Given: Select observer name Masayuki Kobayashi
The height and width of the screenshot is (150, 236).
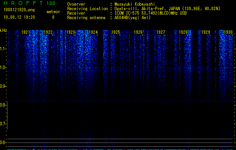Looking at the screenshot, I should 135,4.
